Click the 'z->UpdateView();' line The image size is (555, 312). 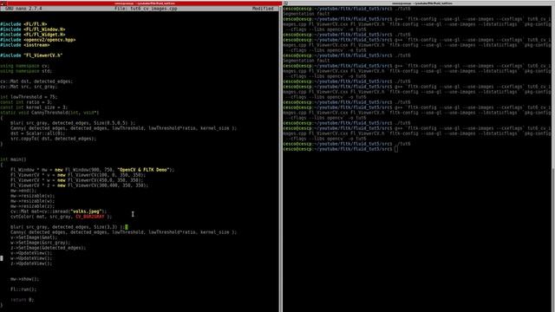click(31, 263)
